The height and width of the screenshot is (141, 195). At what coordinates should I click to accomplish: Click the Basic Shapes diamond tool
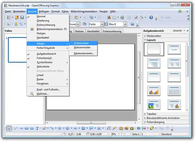coord(60,128)
